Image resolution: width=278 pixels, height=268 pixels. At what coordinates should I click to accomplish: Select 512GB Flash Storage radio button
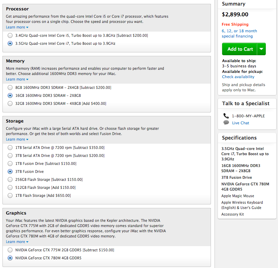point(10,187)
